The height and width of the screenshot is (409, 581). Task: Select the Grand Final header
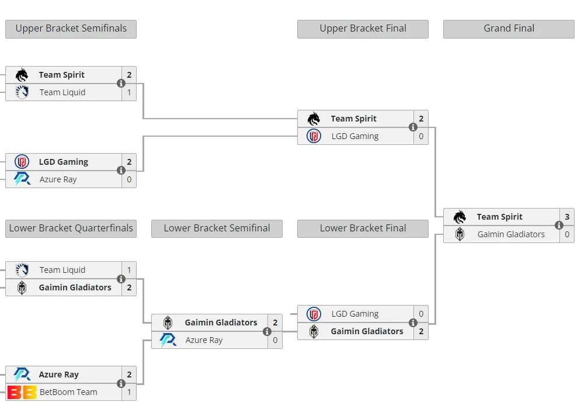pos(509,29)
